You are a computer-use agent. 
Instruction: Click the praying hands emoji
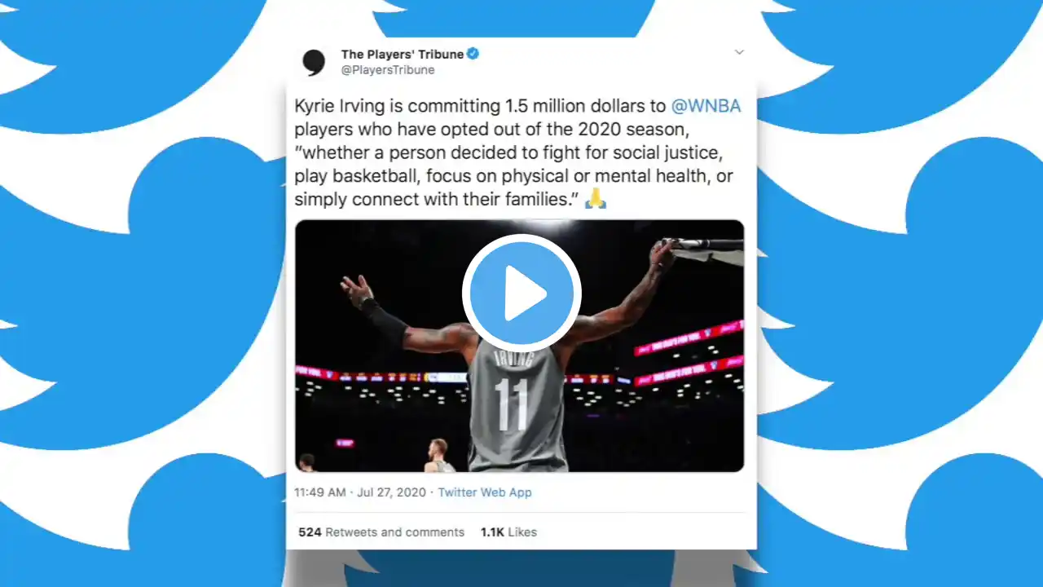pos(596,199)
